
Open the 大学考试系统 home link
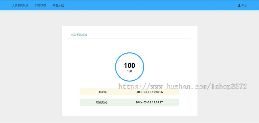click(20, 5)
